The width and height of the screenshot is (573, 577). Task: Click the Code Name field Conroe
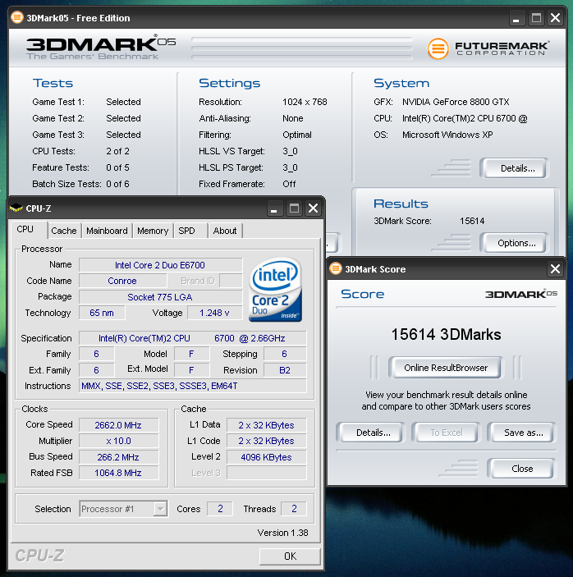[x=122, y=281]
